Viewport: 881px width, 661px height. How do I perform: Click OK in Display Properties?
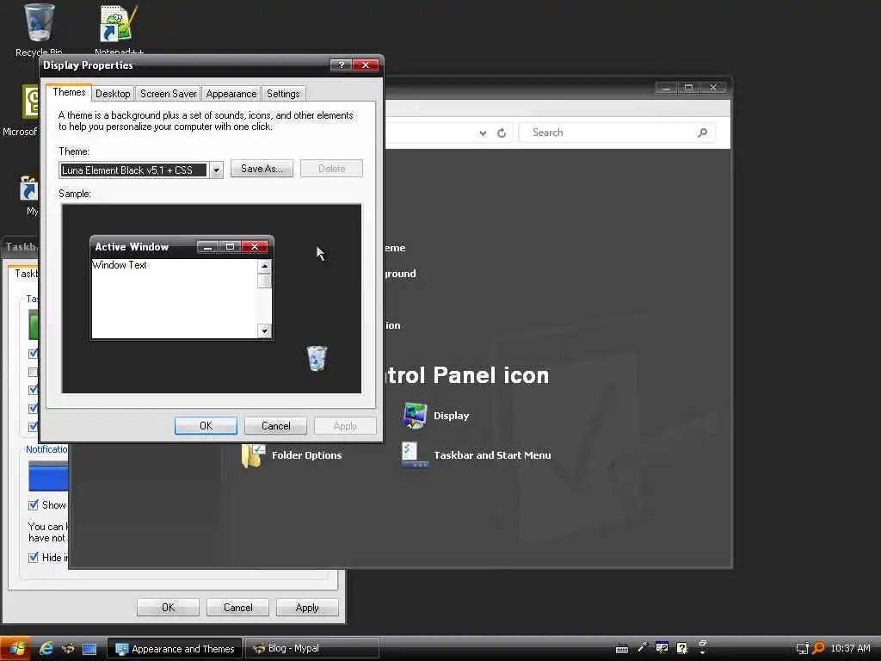(x=206, y=426)
